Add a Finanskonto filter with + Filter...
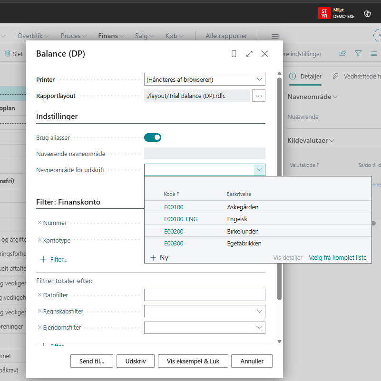The image size is (381, 381). [54, 259]
